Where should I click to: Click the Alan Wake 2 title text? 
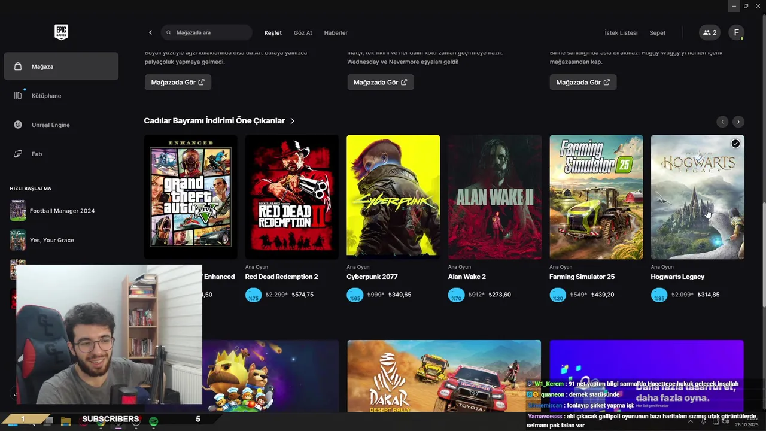[467, 277]
